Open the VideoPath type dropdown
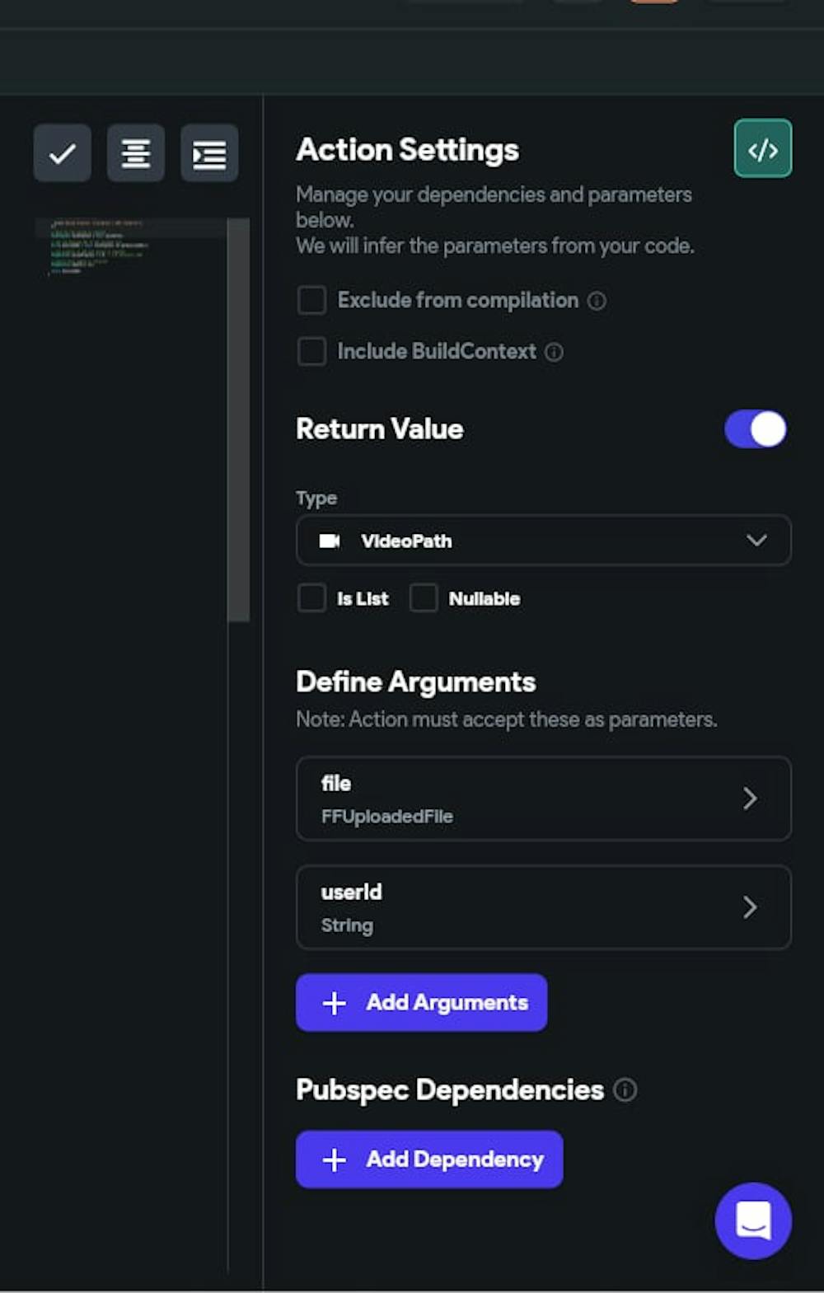 tap(543, 541)
